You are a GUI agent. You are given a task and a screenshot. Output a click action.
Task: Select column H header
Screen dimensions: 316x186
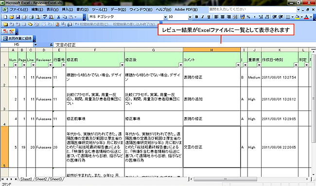click(211, 50)
